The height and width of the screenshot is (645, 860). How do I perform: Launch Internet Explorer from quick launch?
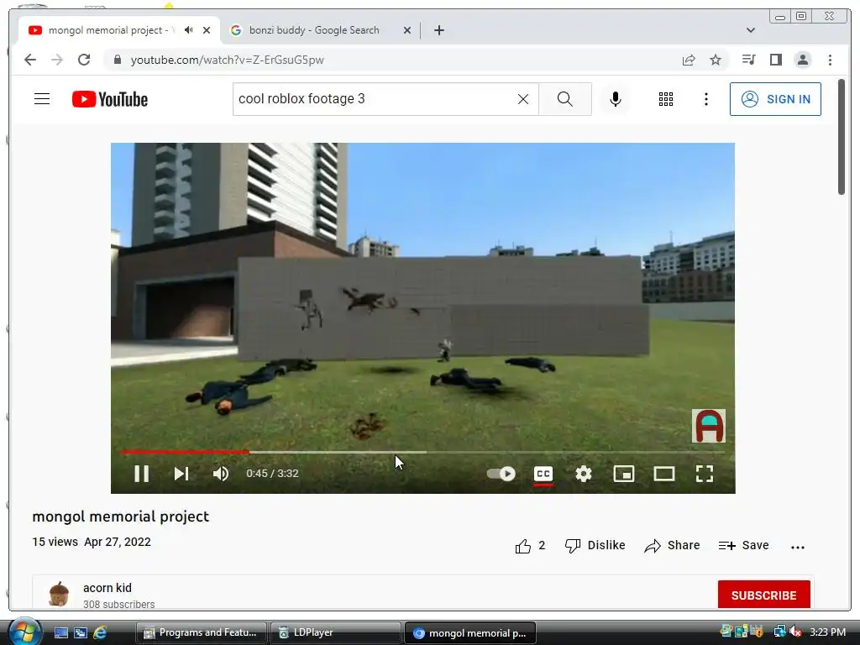pos(100,633)
